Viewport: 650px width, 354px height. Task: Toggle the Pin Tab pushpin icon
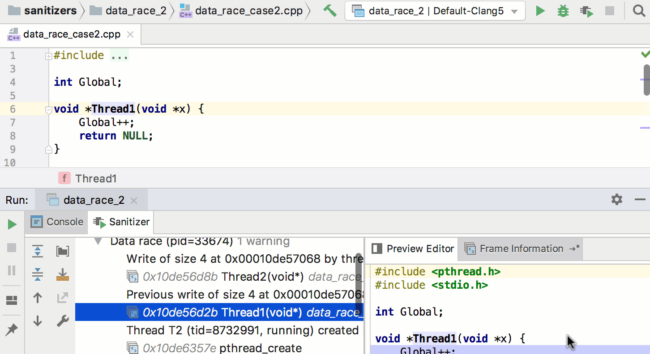(x=12, y=330)
